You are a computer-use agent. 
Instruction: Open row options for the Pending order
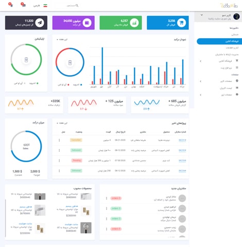click(59, 161)
